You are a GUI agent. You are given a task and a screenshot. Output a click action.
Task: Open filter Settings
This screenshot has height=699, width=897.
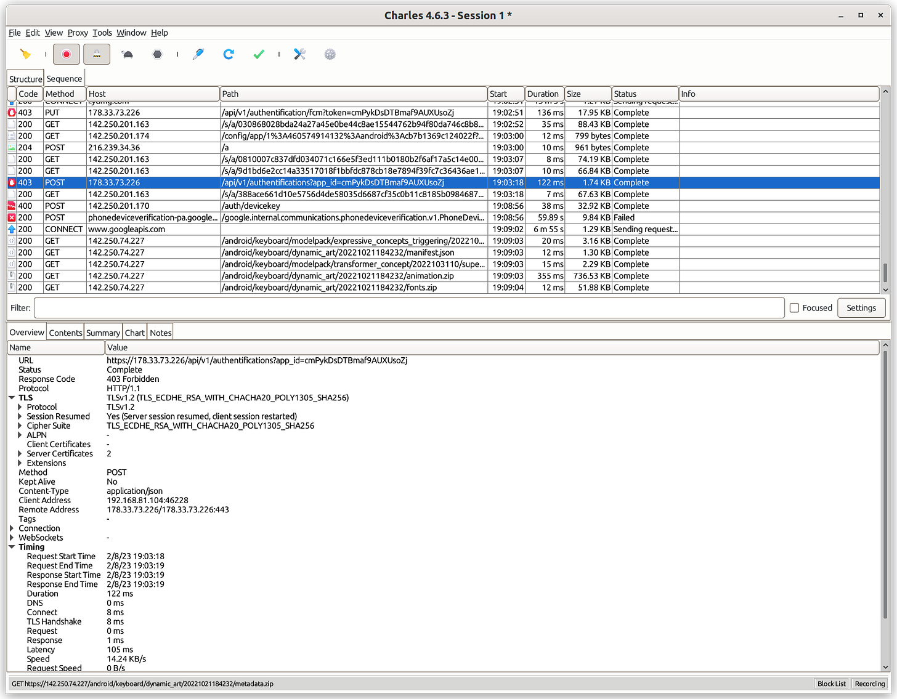pyautogui.click(x=861, y=307)
